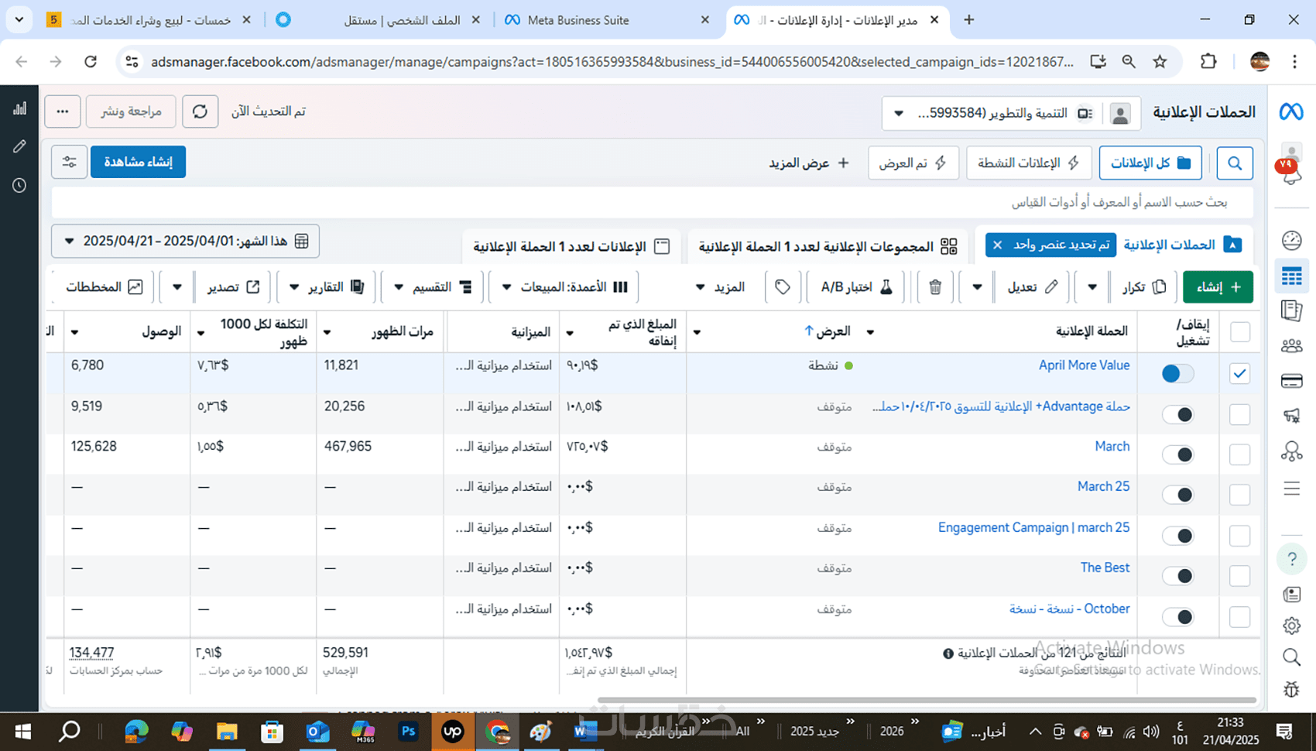Screen dimensions: 1316x751
Task: Switch to the Ad Sets tab for 1 campaign
Action: pos(828,247)
